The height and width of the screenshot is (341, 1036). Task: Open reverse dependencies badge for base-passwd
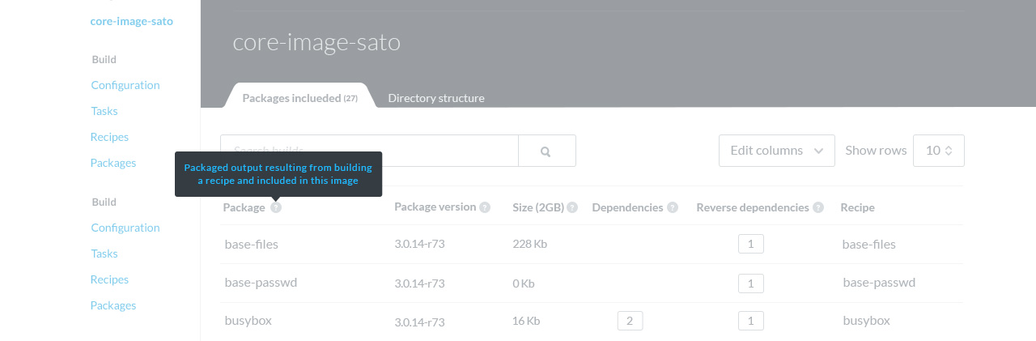tap(750, 283)
